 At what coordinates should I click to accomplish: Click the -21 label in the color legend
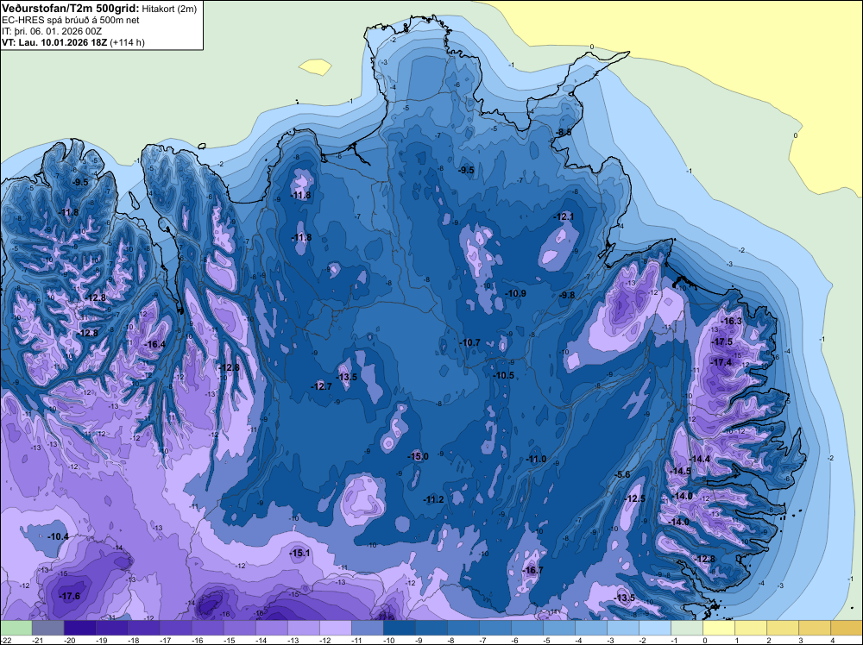(38, 640)
